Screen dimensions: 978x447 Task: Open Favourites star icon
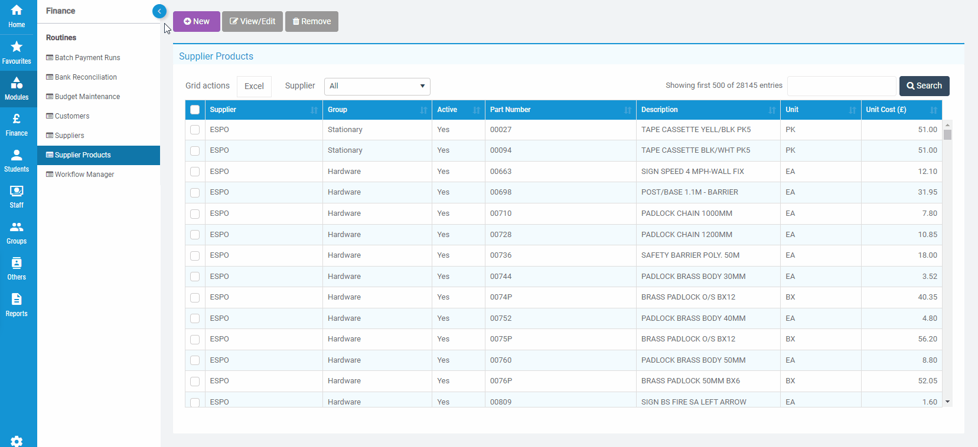pos(17,47)
